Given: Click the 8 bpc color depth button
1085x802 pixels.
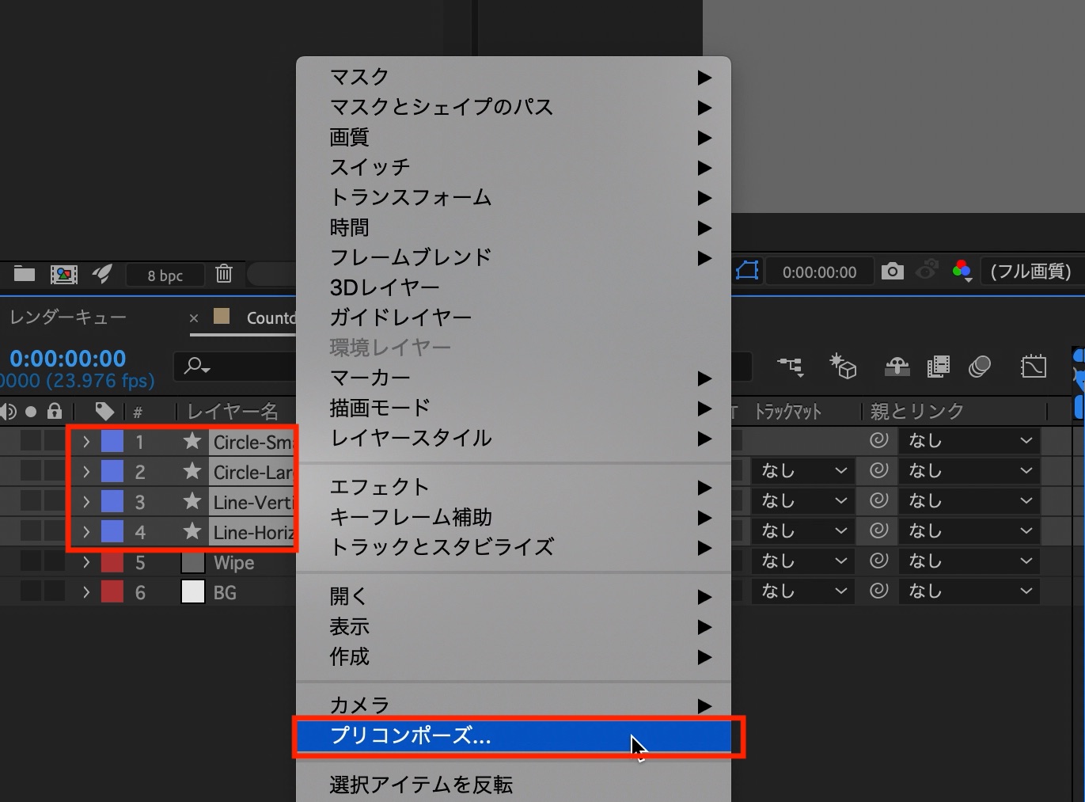Looking at the screenshot, I should coord(165,276).
